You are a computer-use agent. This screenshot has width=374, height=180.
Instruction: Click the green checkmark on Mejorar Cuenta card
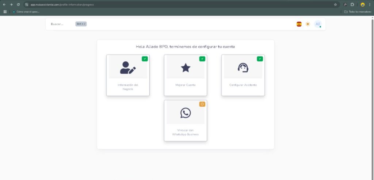(x=202, y=59)
